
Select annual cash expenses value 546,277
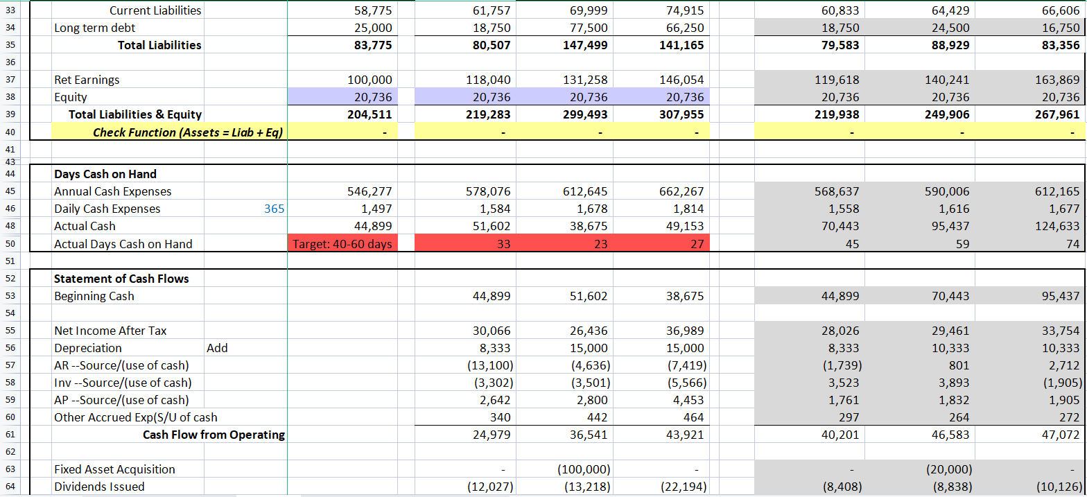click(x=369, y=191)
